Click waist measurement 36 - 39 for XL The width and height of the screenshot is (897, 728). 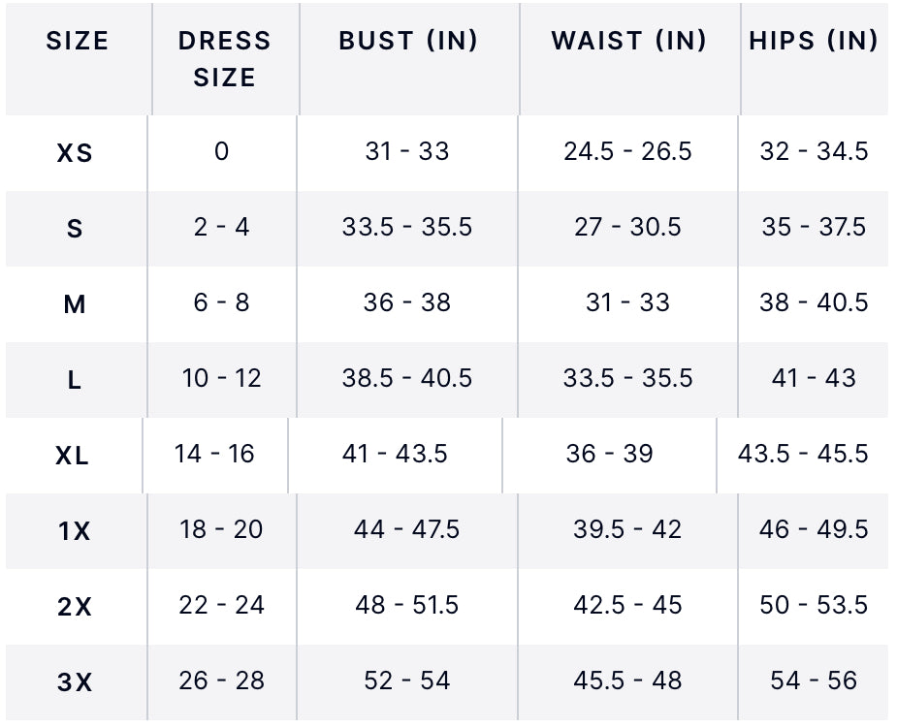[609, 454]
